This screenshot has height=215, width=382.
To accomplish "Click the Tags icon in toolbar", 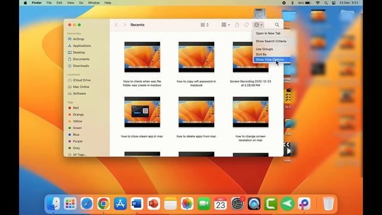I will pos(247,25).
